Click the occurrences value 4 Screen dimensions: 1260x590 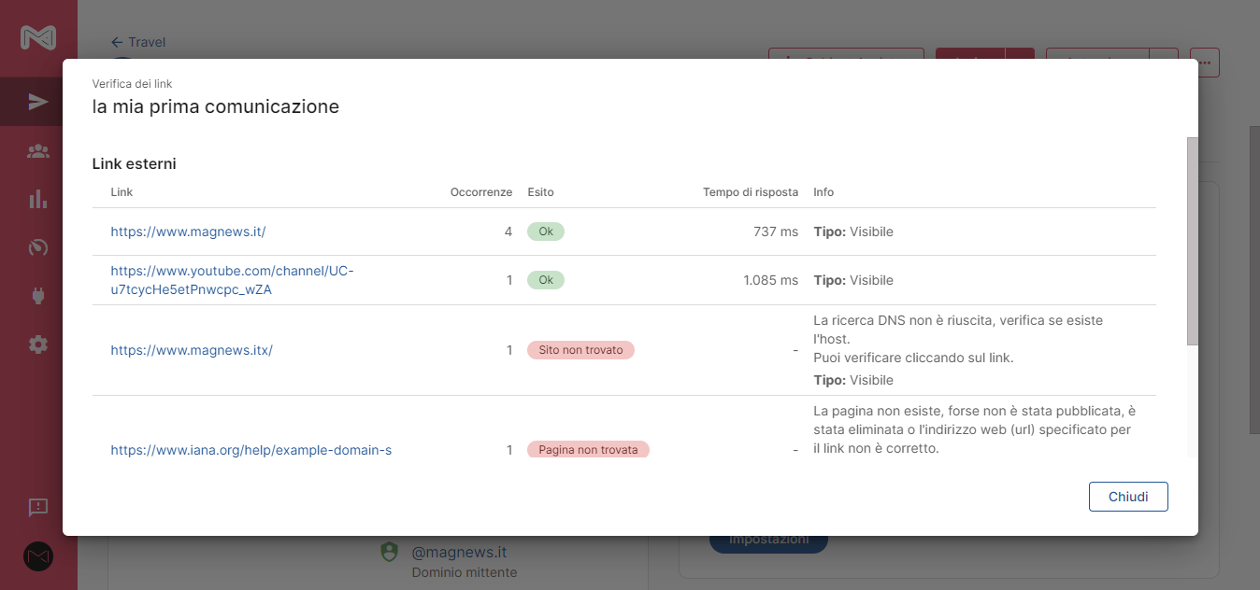point(508,232)
